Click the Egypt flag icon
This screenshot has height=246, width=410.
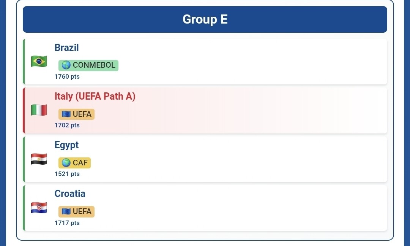pyautogui.click(x=39, y=159)
